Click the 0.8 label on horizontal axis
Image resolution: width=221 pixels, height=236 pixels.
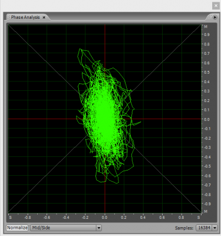click(182, 218)
